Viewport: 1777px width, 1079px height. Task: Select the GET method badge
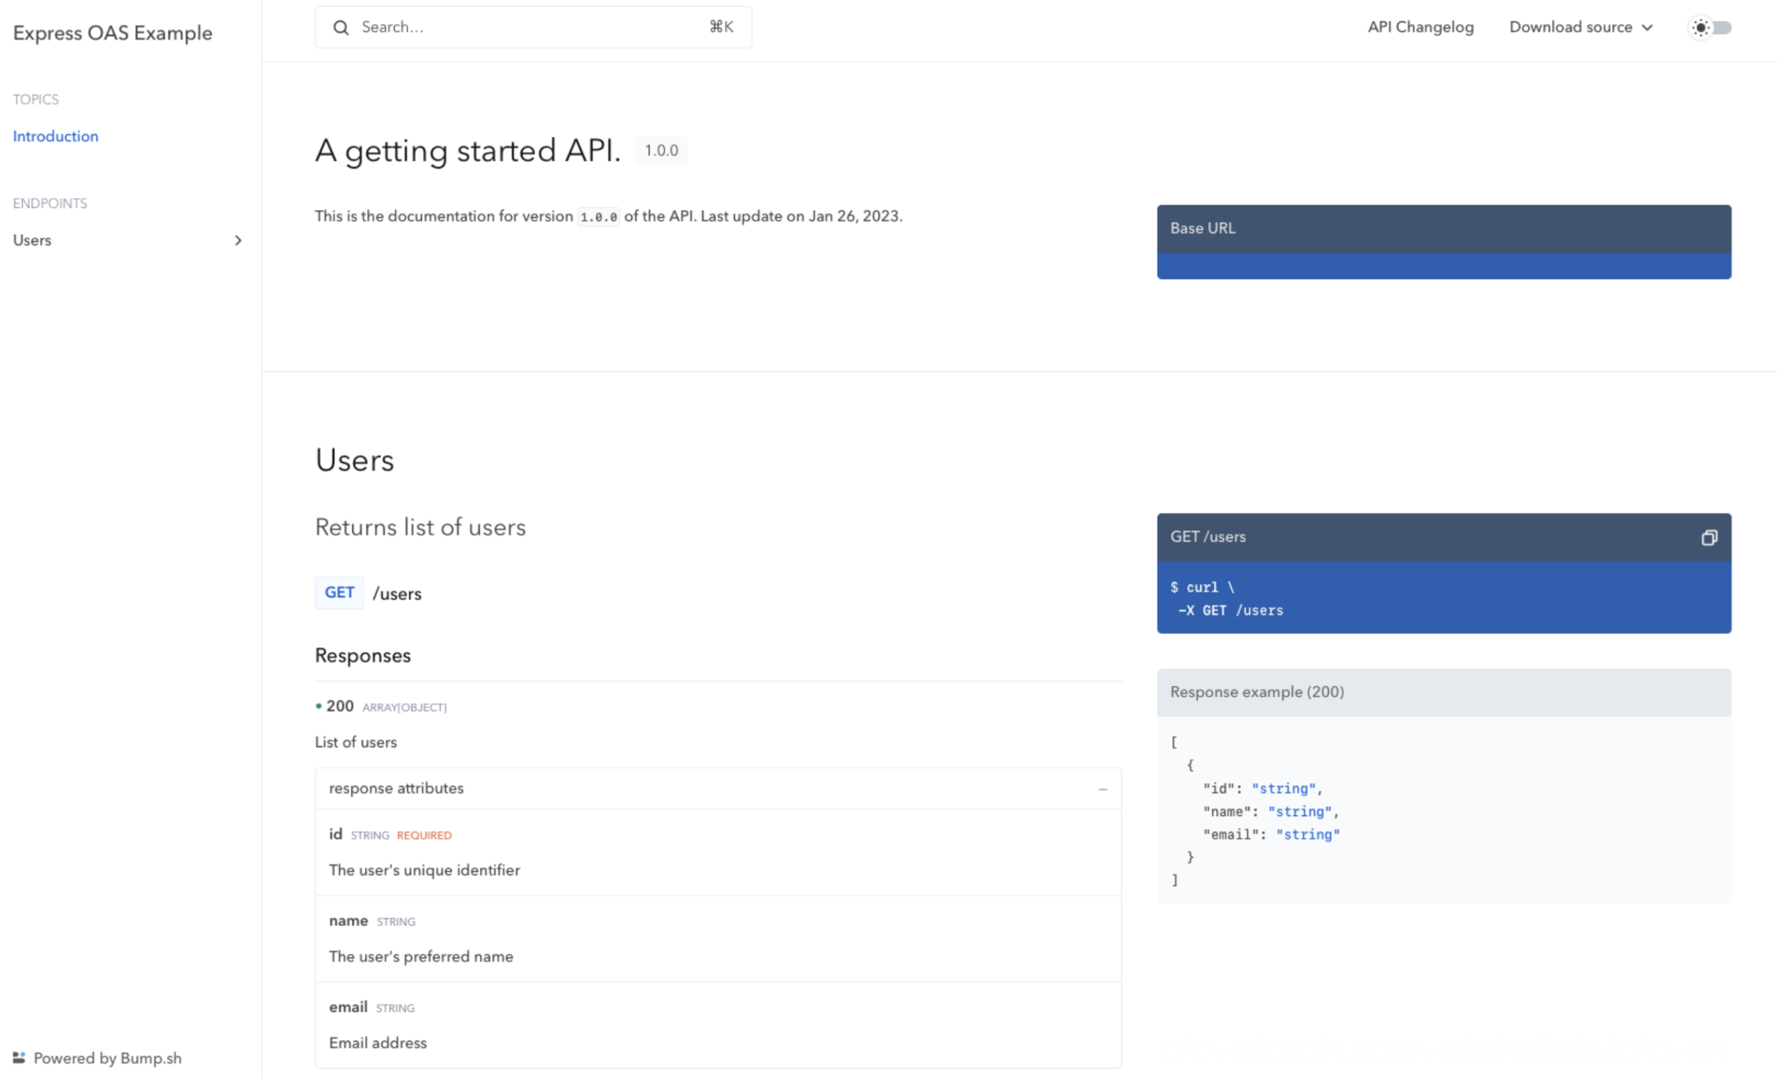[339, 593]
